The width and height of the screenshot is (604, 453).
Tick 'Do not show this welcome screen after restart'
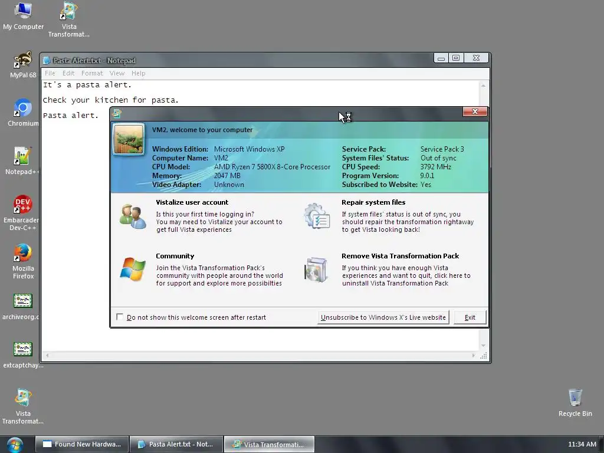point(120,317)
